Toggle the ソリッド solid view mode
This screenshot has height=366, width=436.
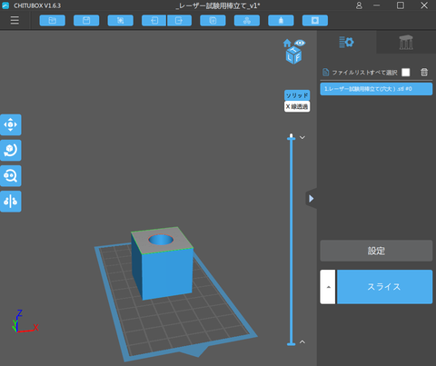297,95
